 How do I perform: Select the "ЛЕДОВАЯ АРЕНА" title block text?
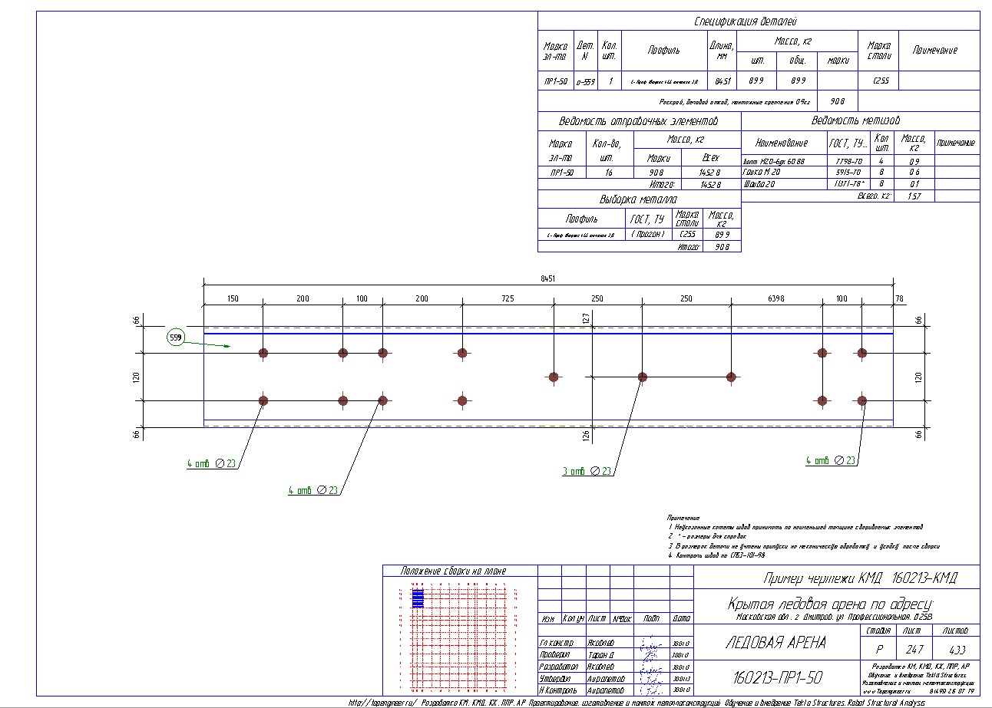[x=776, y=643]
